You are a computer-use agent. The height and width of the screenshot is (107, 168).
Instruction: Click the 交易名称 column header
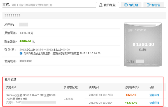(11, 87)
